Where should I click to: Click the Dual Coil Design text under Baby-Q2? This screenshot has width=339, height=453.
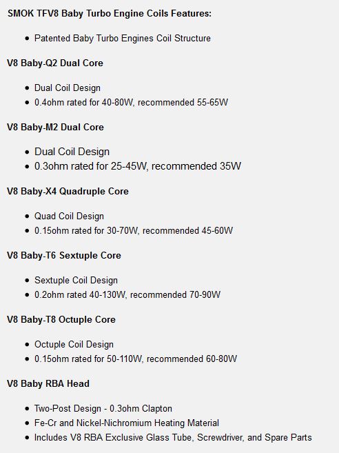(68, 88)
